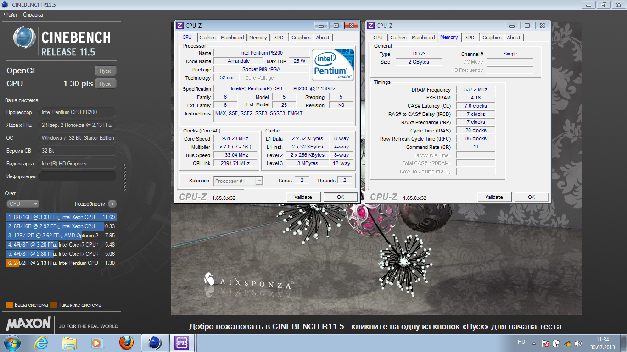Click the brown Такая же система legend swatch
The height and width of the screenshot is (352, 627).
tap(53, 305)
